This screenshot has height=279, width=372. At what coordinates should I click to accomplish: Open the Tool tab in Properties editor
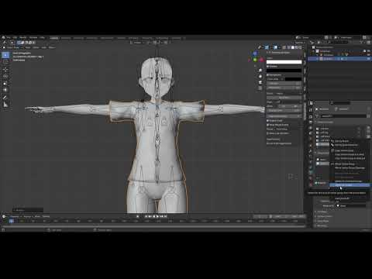tap(311, 103)
